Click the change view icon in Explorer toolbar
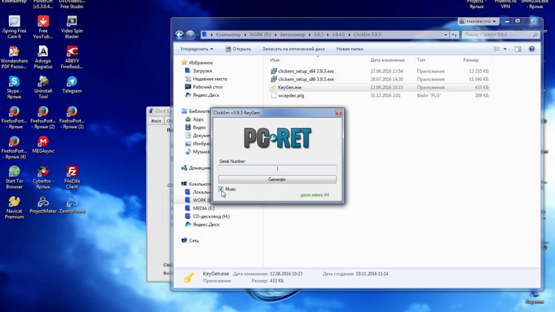The image size is (555, 312). pos(497,49)
